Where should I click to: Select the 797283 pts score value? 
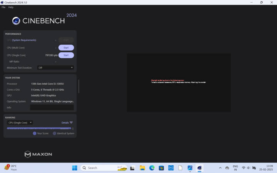(x=52, y=55)
